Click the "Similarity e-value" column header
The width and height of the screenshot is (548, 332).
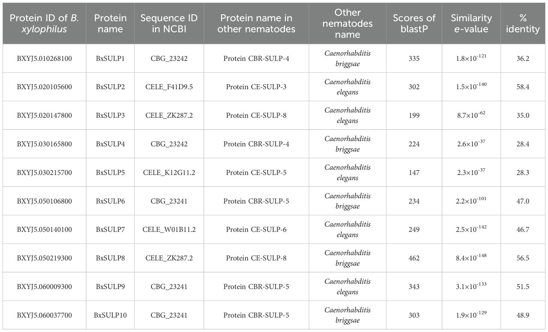pyautogui.click(x=471, y=23)
